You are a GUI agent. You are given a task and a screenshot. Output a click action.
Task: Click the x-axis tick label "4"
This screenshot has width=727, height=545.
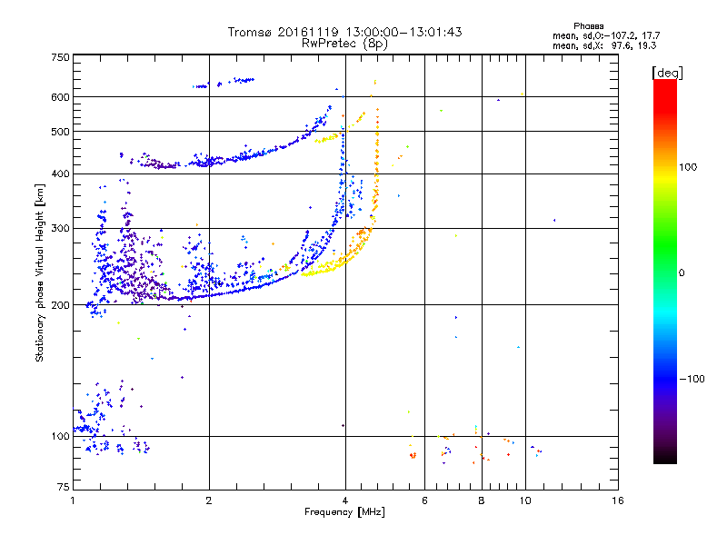[345, 500]
